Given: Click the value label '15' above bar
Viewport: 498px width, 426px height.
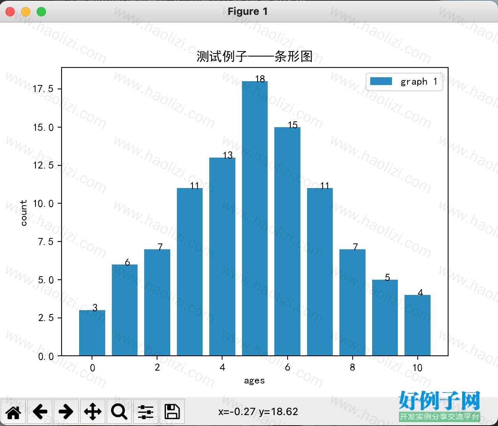Looking at the screenshot, I should pos(293,125).
